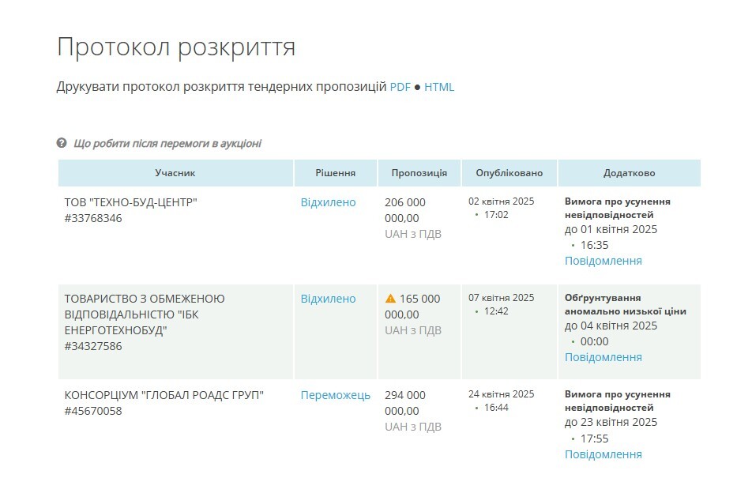This screenshot has width=752, height=497.
Task: Open the HTML protocol link
Action: coord(439,87)
